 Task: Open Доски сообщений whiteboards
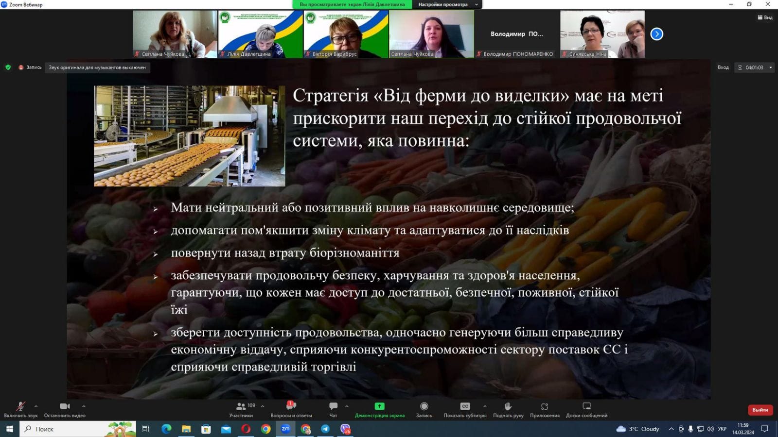coord(586,409)
